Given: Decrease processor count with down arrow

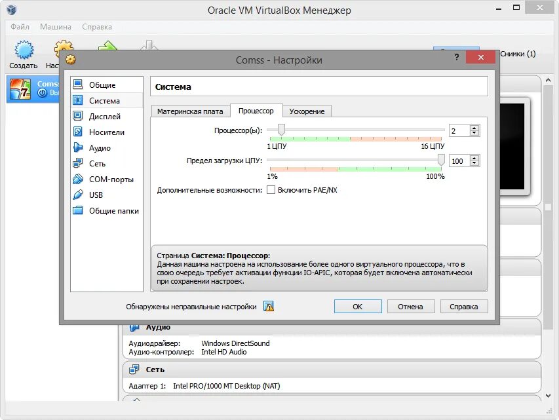Looking at the screenshot, I should [474, 134].
